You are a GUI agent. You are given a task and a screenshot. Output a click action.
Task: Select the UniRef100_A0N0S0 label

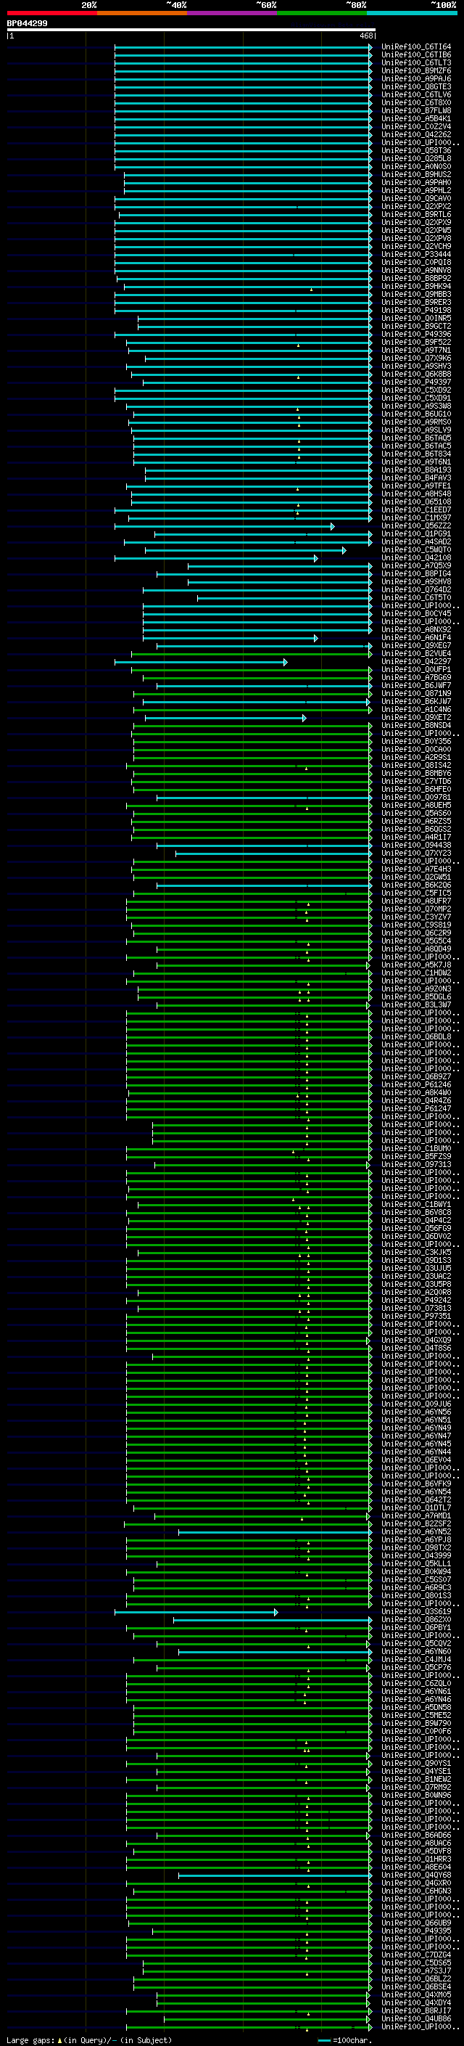(x=415, y=167)
